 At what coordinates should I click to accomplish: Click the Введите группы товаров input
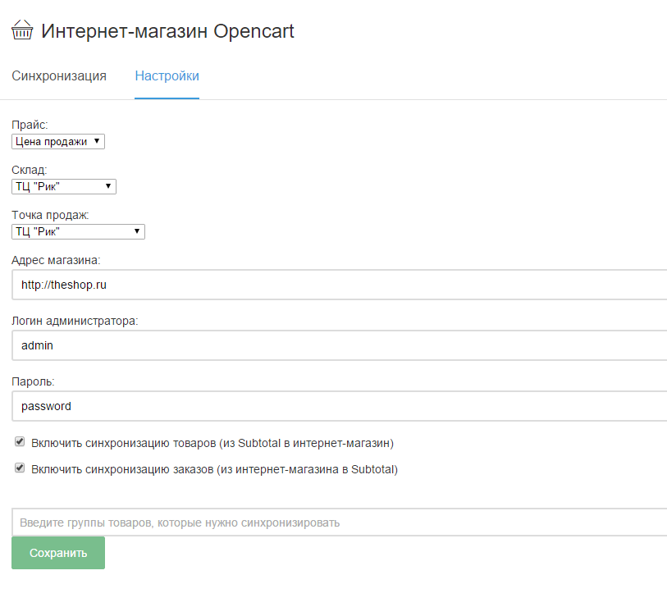coord(340,523)
